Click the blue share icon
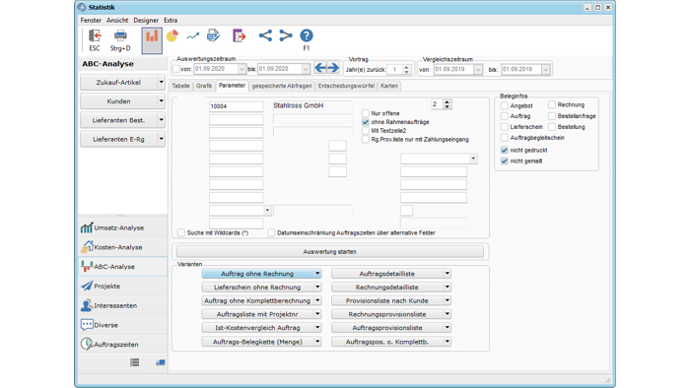 [265, 35]
